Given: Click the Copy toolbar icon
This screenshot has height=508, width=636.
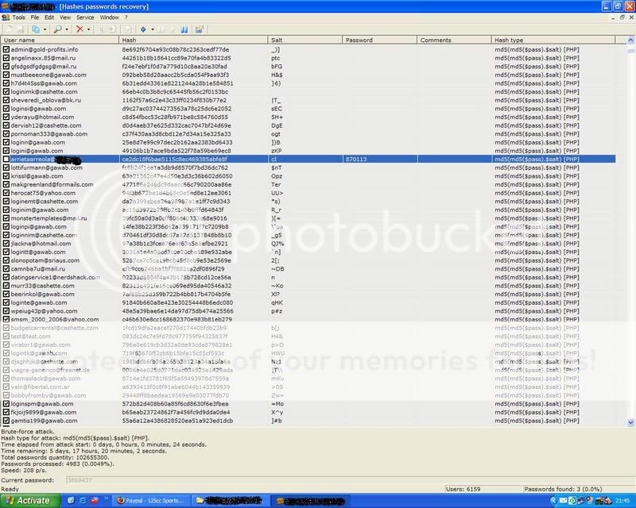Looking at the screenshot, I should click(36, 29).
